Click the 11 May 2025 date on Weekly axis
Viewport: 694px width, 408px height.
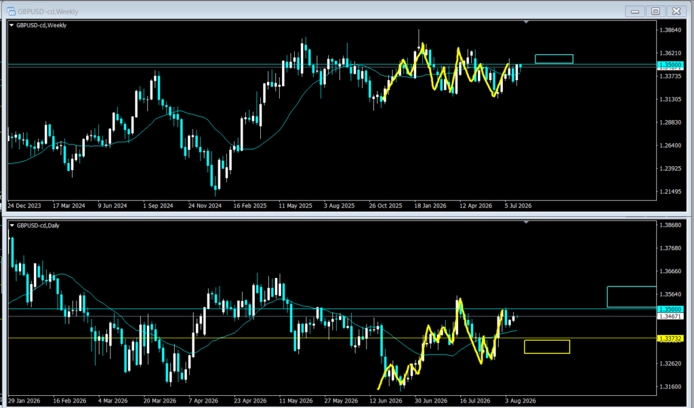click(295, 206)
